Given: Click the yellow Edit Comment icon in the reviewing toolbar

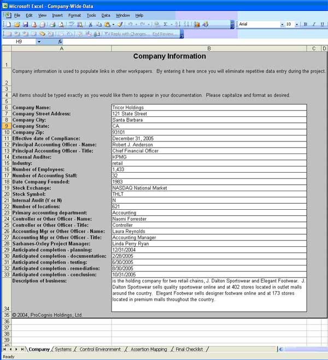Looking at the screenshot, I should [42, 34].
